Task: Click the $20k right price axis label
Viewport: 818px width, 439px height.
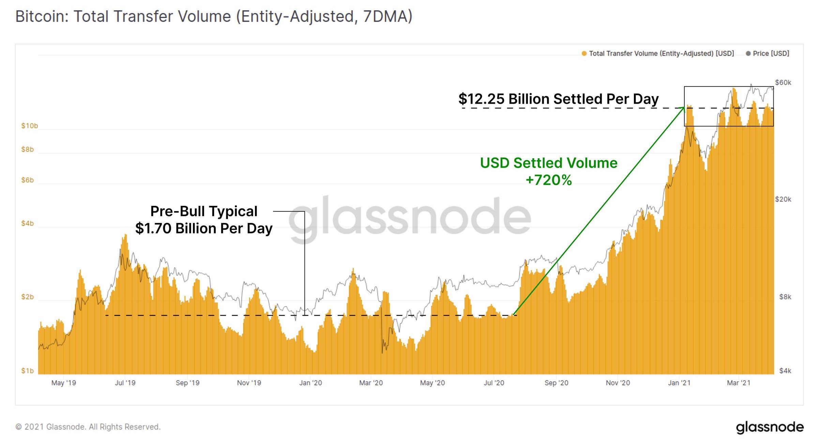Action: (x=783, y=199)
